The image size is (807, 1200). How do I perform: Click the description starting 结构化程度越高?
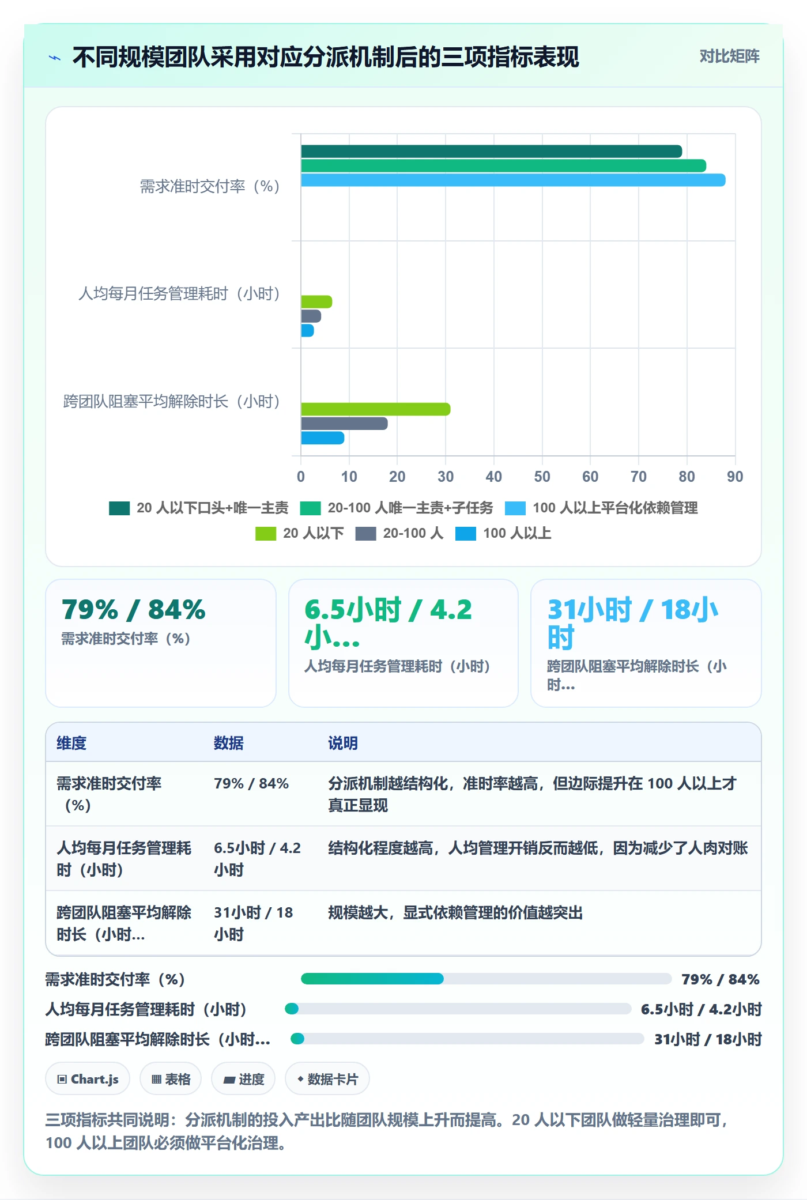[538, 848]
